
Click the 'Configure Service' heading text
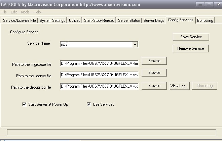click(x=24, y=32)
